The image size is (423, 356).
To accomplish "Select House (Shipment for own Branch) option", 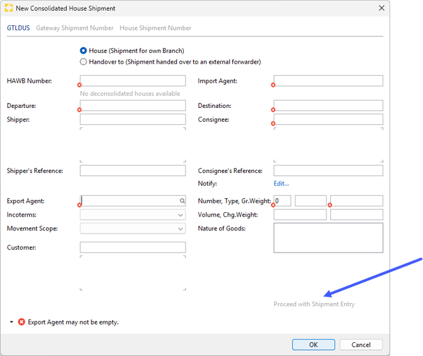I will [132, 50].
